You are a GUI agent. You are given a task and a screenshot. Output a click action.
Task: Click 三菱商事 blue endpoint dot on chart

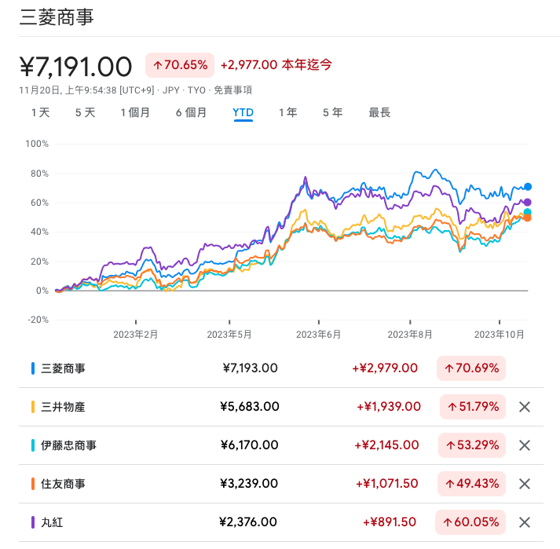[528, 187]
